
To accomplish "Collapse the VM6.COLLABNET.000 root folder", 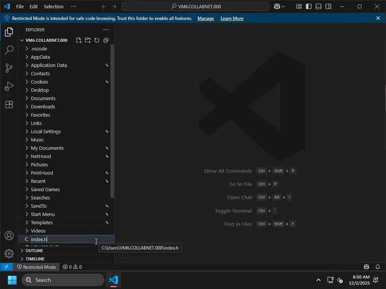I will (x=21, y=40).
